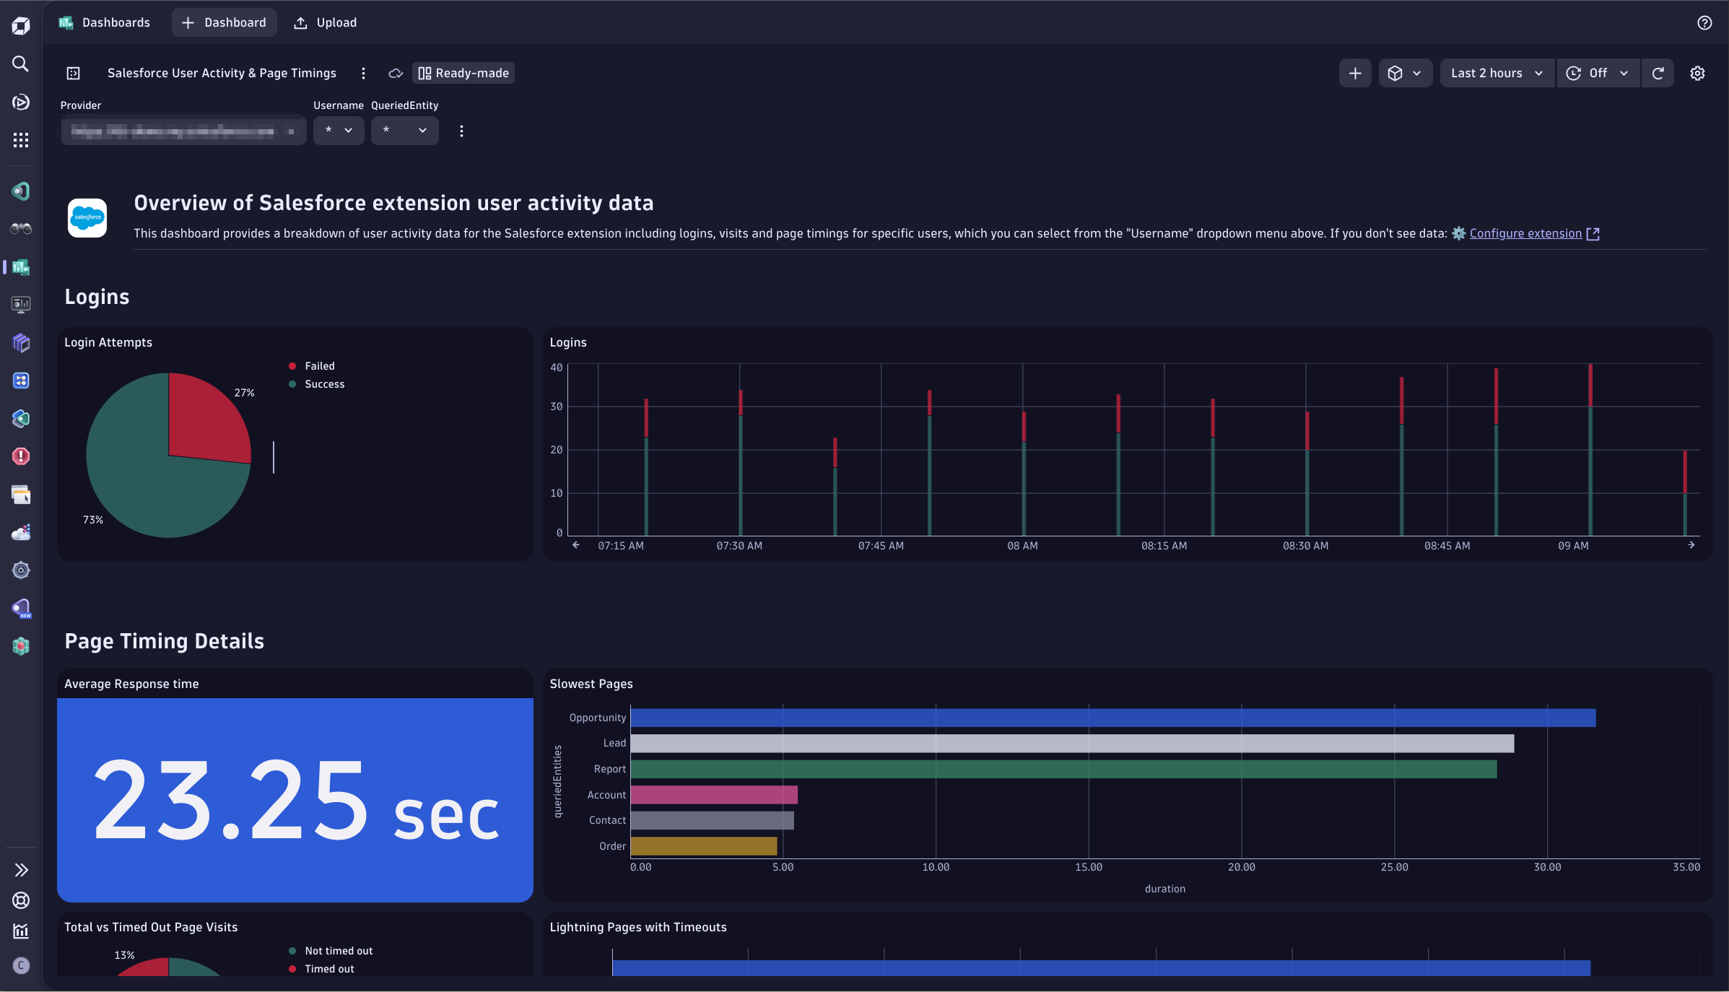Click the Upload button

326,22
